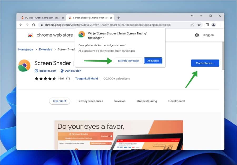This screenshot has height=165, width=237.
Task: Open the guiselin.com developer link
Action: pyautogui.click(x=48, y=71)
